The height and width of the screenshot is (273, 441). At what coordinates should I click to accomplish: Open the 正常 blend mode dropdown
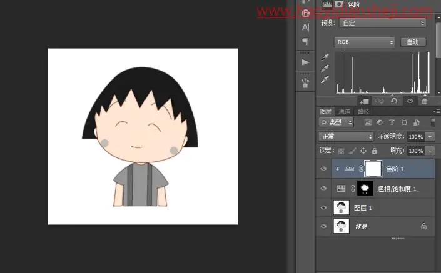[x=346, y=137]
